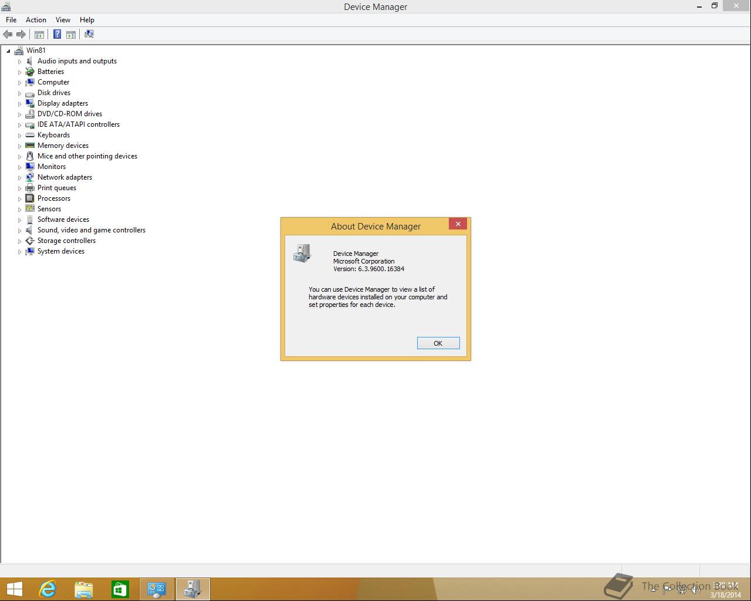The width and height of the screenshot is (751, 601).
Task: Click the Processors category icon
Action: pyautogui.click(x=30, y=198)
